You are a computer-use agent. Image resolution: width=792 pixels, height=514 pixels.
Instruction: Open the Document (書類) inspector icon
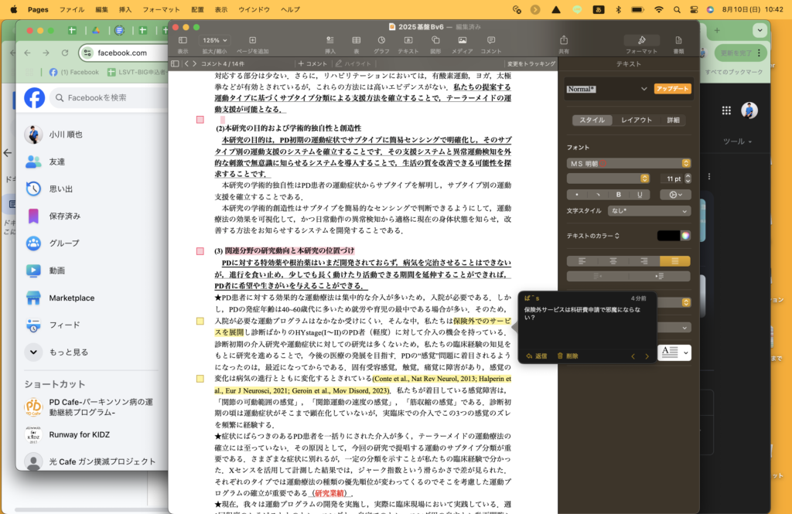pos(678,40)
